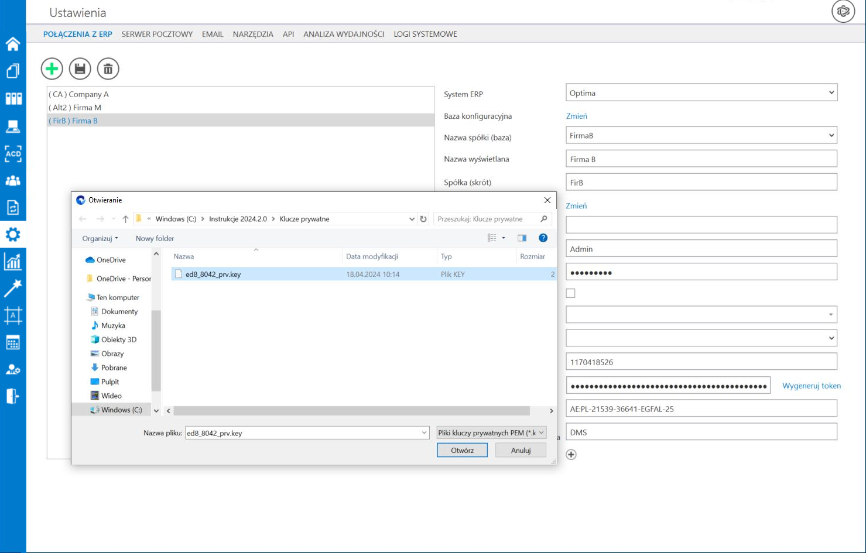Click the magic wand sidebar icon
Image resolution: width=866 pixels, height=553 pixels.
(13, 288)
